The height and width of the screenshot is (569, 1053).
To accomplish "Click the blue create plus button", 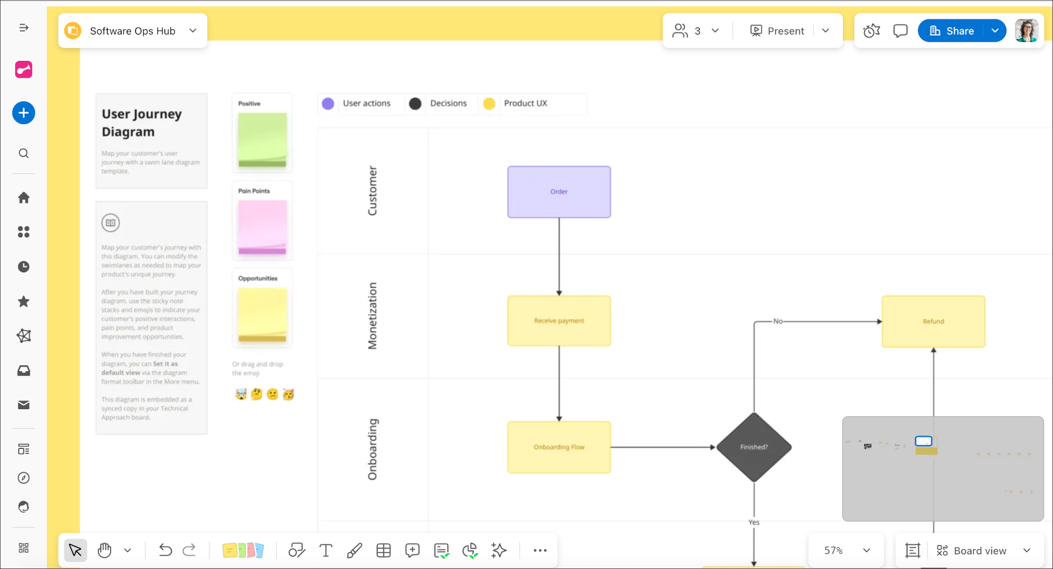I will pos(24,113).
